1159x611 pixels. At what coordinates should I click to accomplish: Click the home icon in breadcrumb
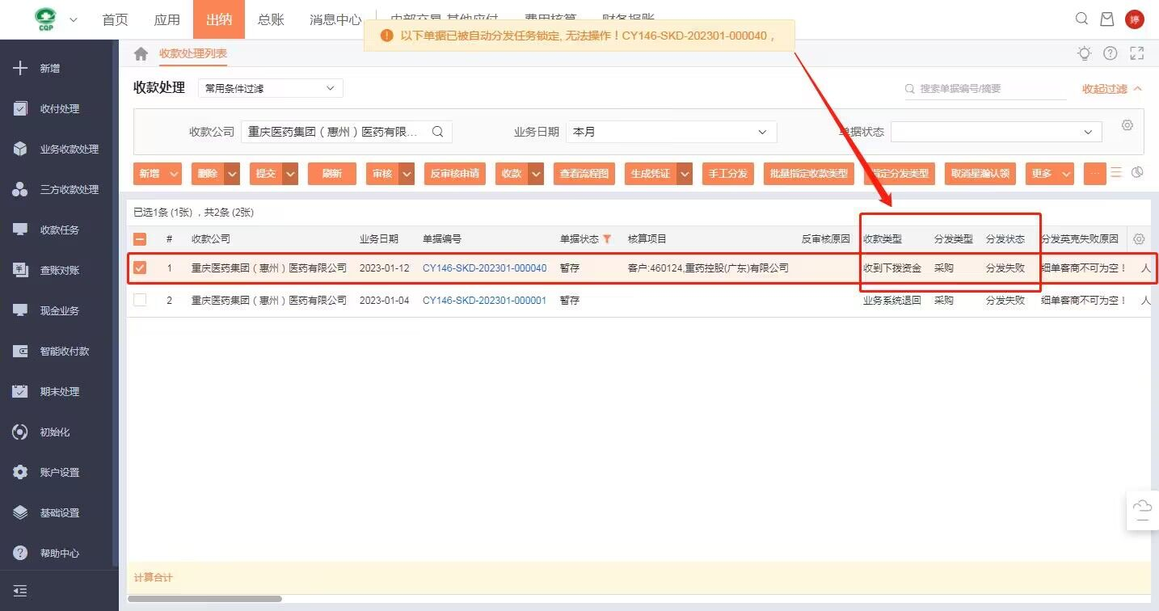click(x=141, y=53)
